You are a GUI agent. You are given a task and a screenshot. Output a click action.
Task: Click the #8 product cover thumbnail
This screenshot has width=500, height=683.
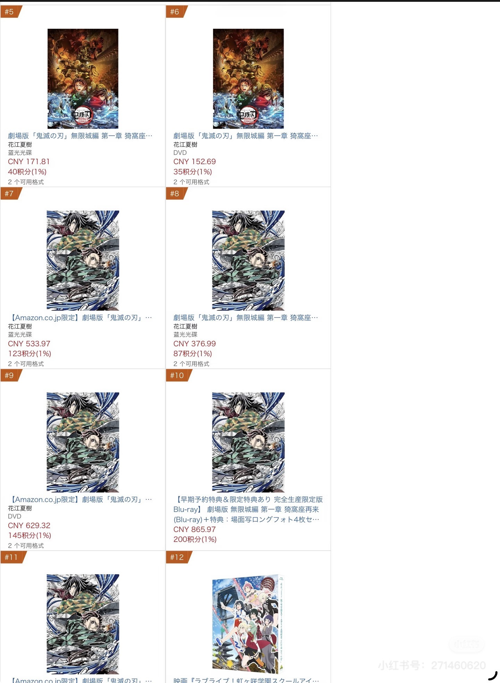248,261
